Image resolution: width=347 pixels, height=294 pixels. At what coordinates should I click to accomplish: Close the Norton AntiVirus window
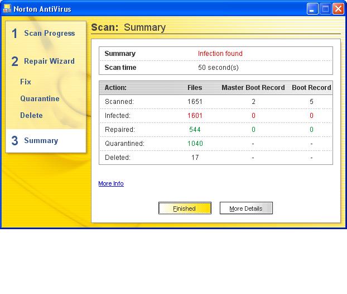coord(338,9)
